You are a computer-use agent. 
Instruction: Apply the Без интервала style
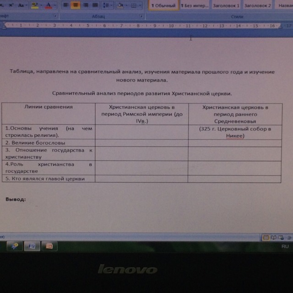coord(194,5)
